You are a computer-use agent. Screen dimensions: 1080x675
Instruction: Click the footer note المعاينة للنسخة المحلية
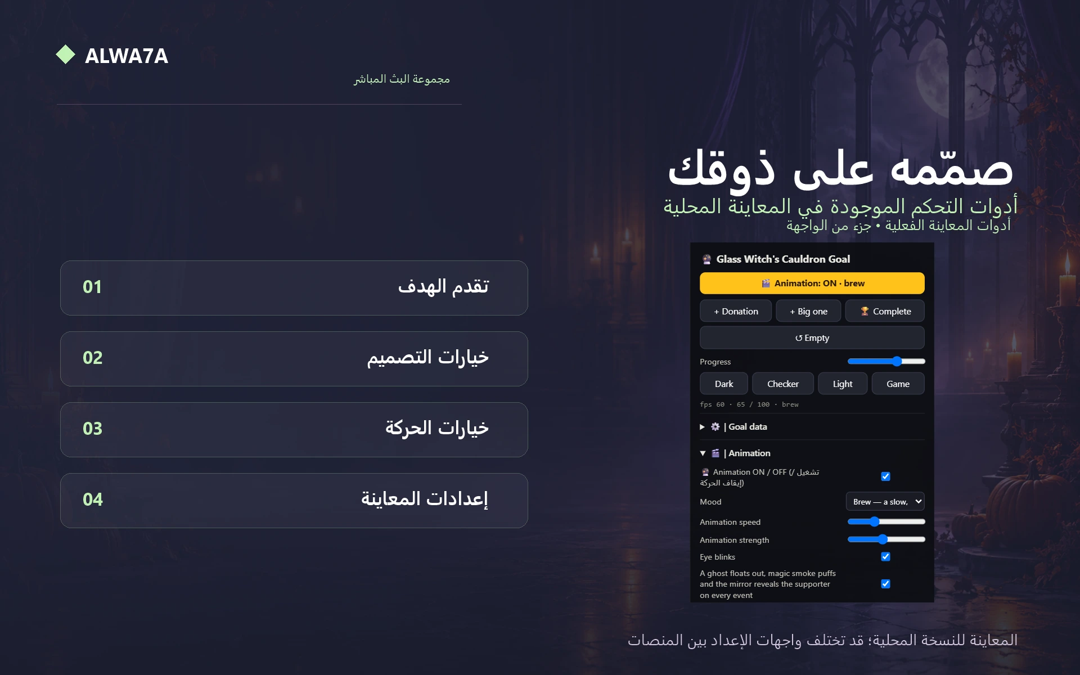click(822, 640)
